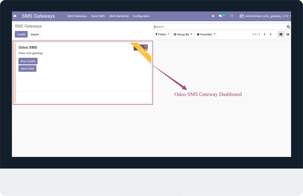
Task: Open the Odoo SMS card title
Action: 28,47
